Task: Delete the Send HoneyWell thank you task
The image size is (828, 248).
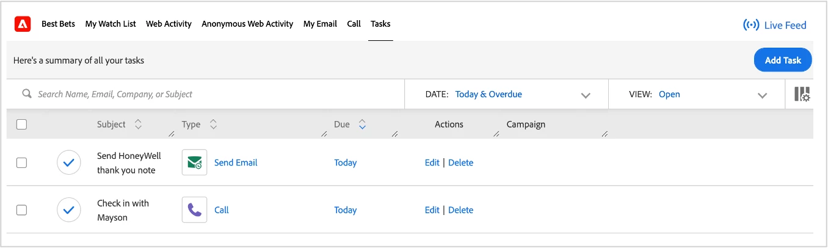Action: pos(460,162)
